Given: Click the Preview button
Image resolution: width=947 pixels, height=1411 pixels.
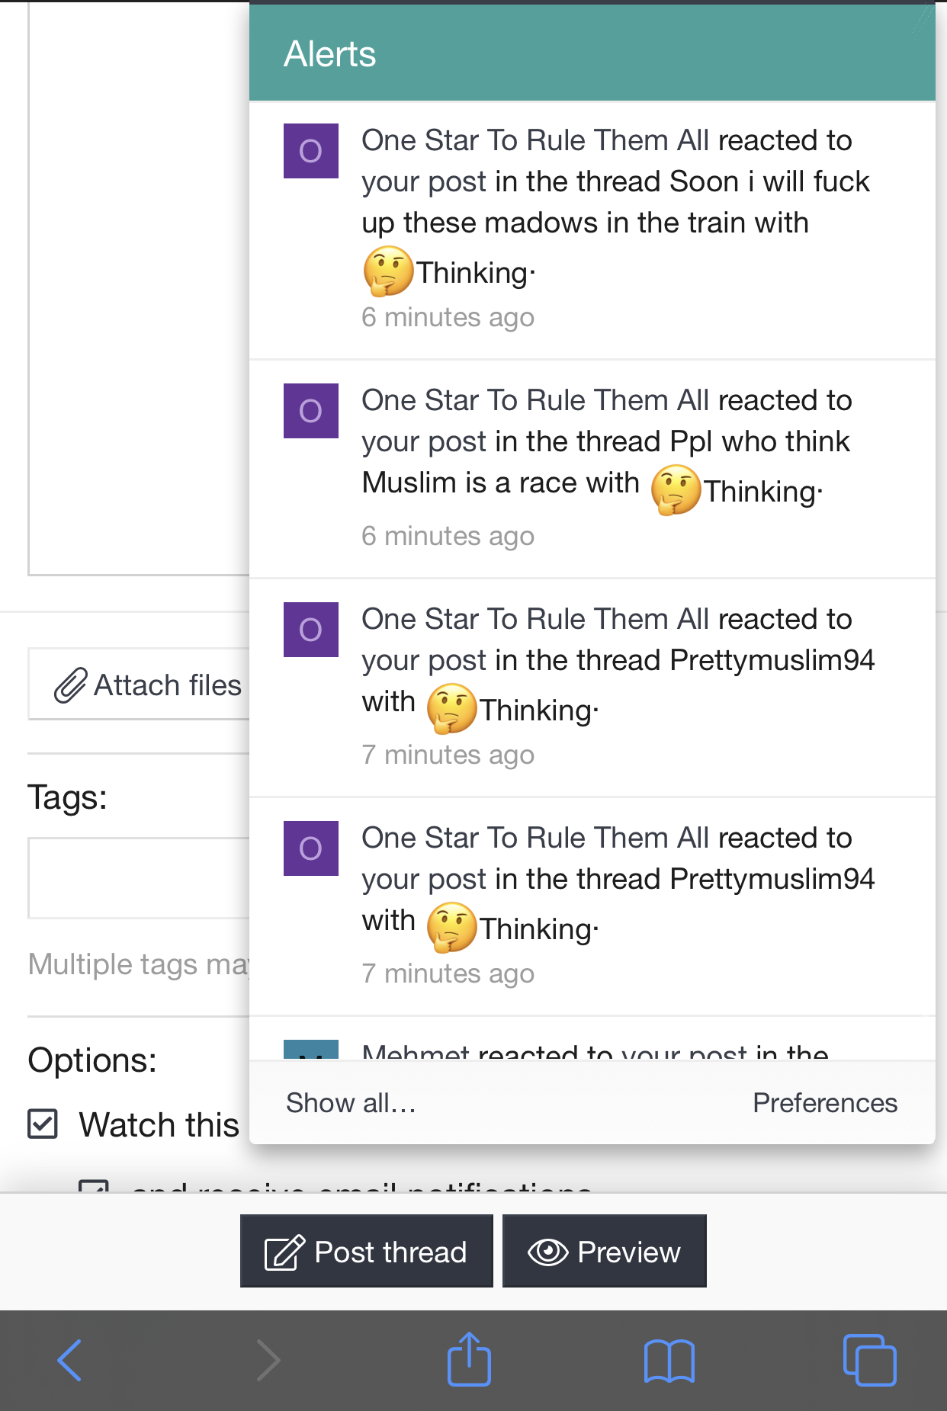Looking at the screenshot, I should (605, 1251).
